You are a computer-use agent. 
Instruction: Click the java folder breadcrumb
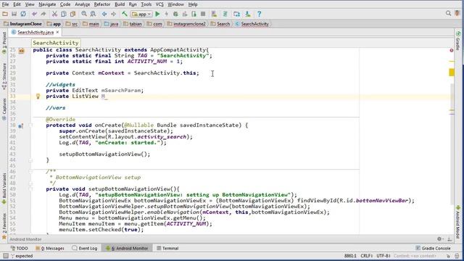(x=111, y=24)
